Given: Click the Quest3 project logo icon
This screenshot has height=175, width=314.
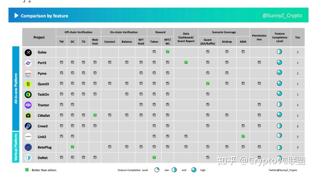Looking at the screenshot, I should 28,84.
